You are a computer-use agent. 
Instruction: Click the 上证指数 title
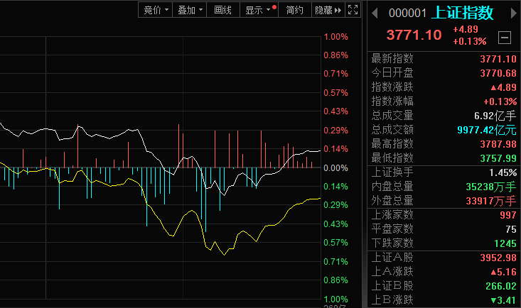(463, 13)
